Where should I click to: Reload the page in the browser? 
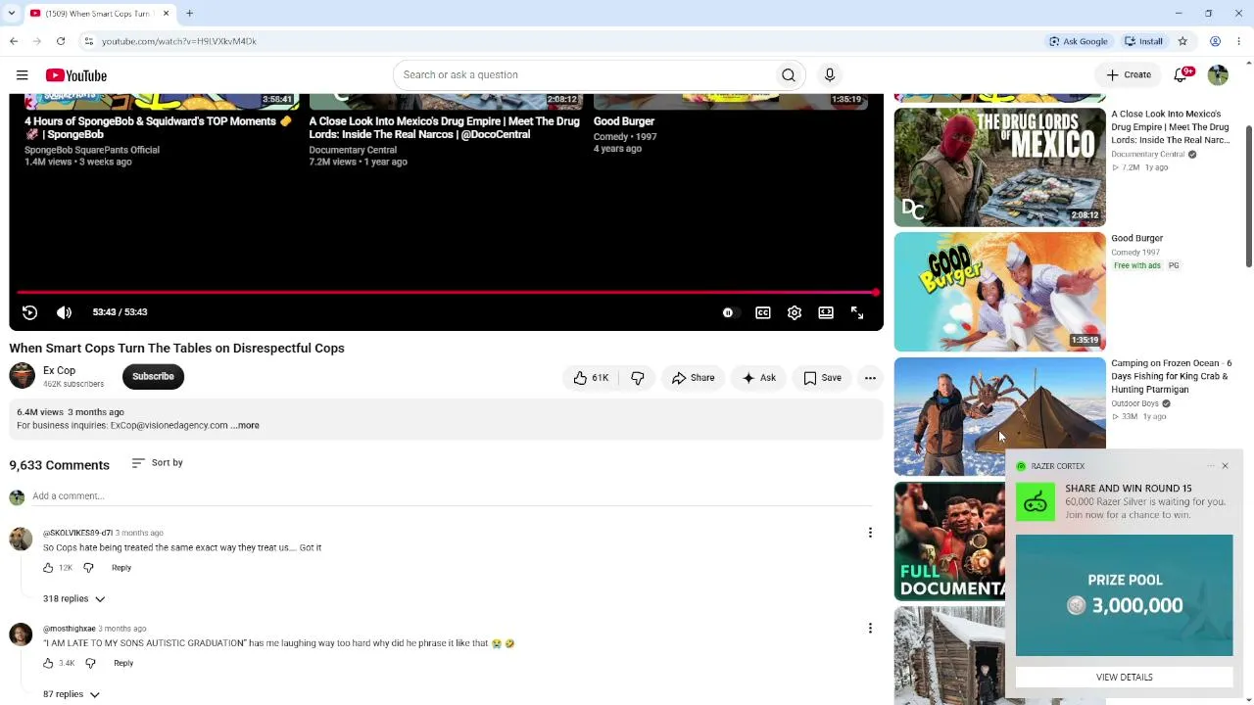pos(61,41)
